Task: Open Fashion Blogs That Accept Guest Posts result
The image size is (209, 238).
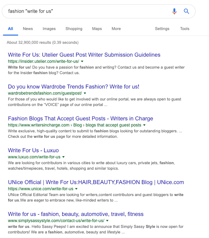Action: pos(81,119)
